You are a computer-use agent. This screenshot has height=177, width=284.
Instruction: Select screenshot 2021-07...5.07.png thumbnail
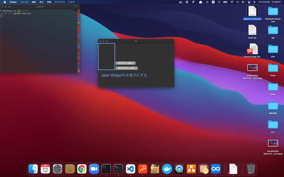[252, 68]
